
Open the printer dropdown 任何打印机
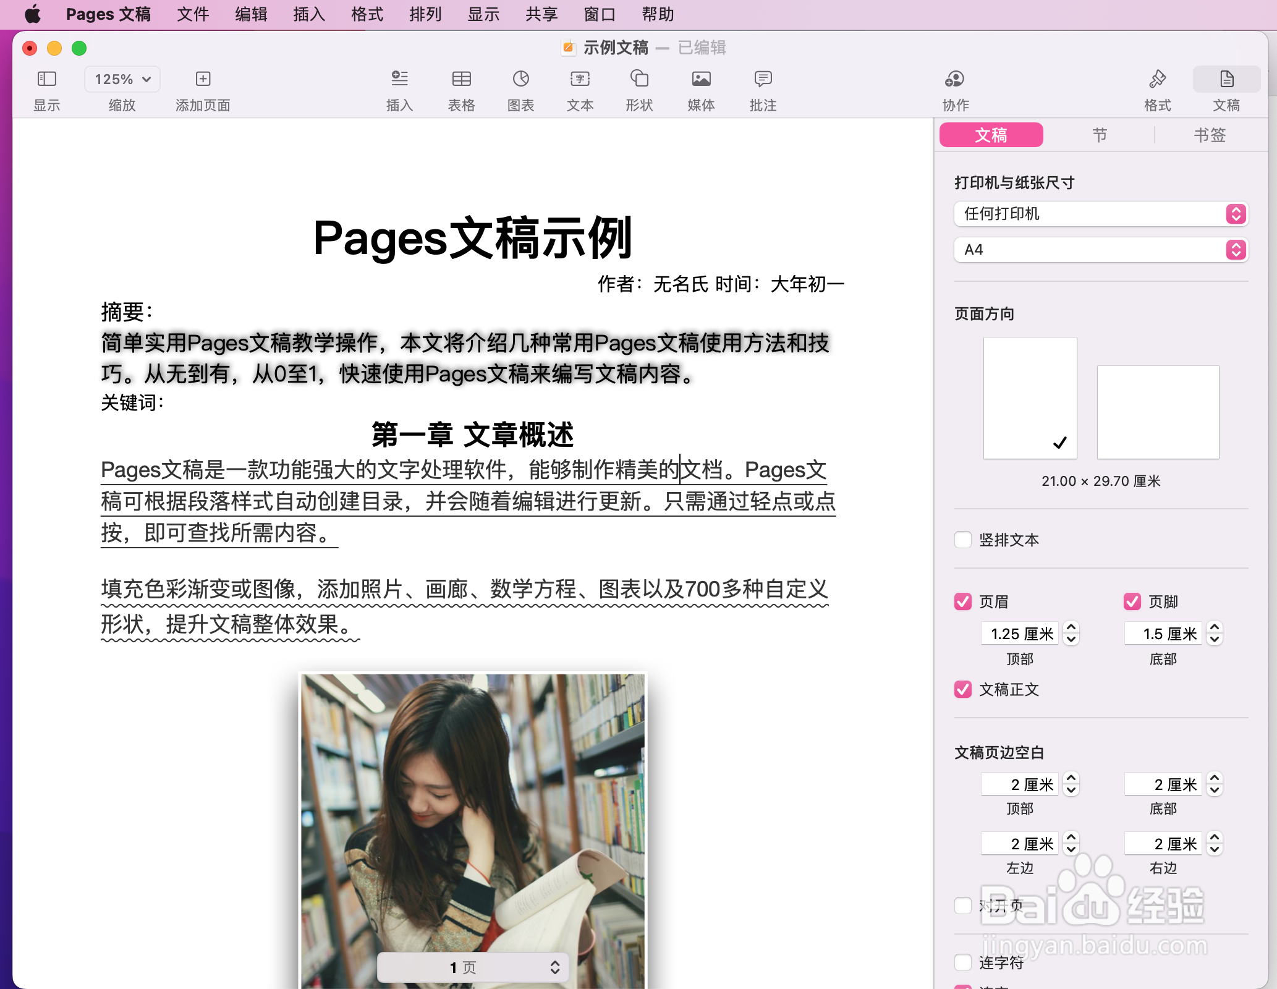click(1101, 214)
